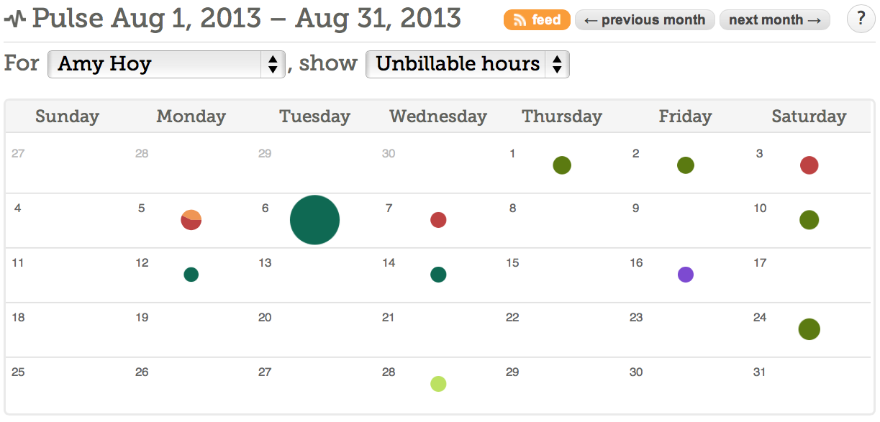Open the Unbillable hours dropdown
This screenshot has width=880, height=422.
468,64
